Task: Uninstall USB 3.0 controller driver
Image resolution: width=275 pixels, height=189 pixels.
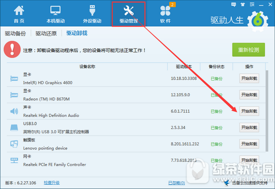Action: [249, 127]
